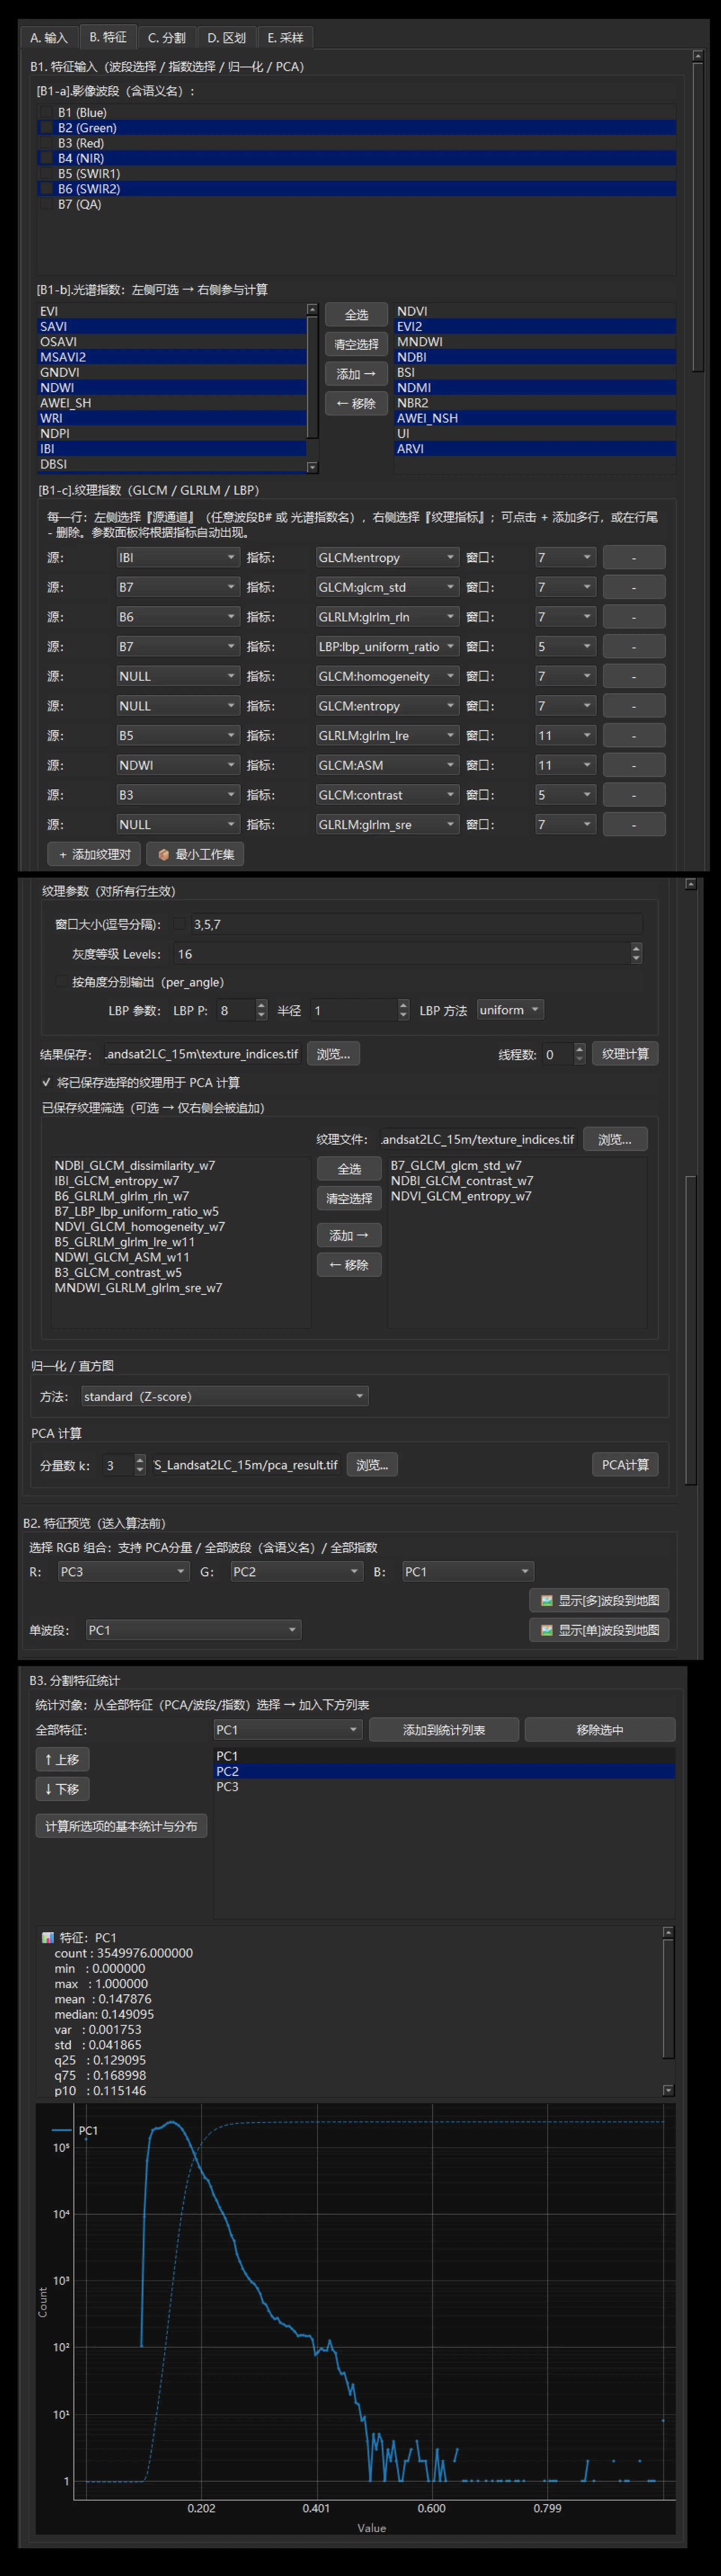
Task: Click the ↓ 下移 arrow button
Action: click(62, 1789)
